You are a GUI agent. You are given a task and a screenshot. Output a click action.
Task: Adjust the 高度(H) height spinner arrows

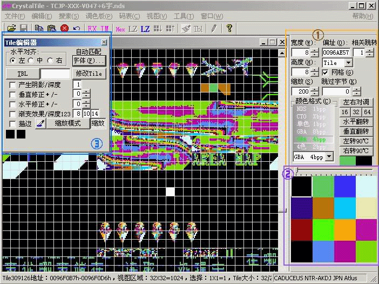point(314,72)
